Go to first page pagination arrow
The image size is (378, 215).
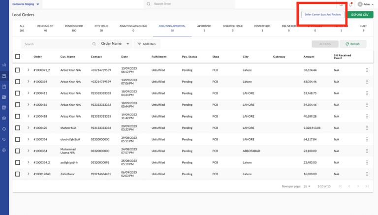tap(340, 186)
